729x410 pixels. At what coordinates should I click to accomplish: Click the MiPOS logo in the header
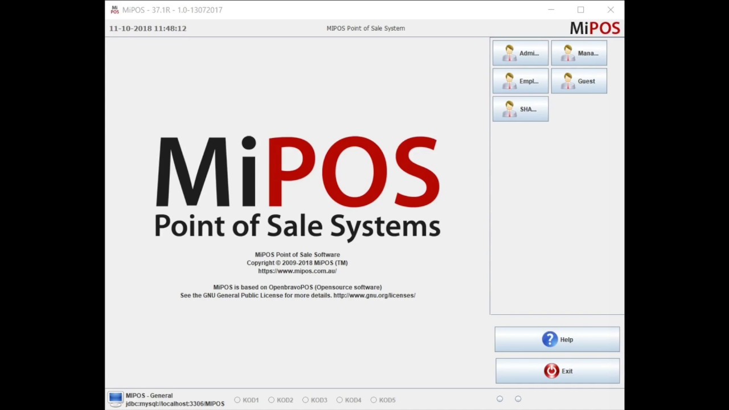tap(595, 28)
